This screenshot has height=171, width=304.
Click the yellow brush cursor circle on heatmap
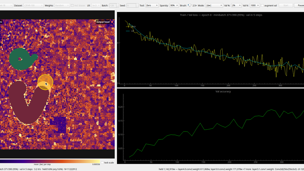click(45, 82)
